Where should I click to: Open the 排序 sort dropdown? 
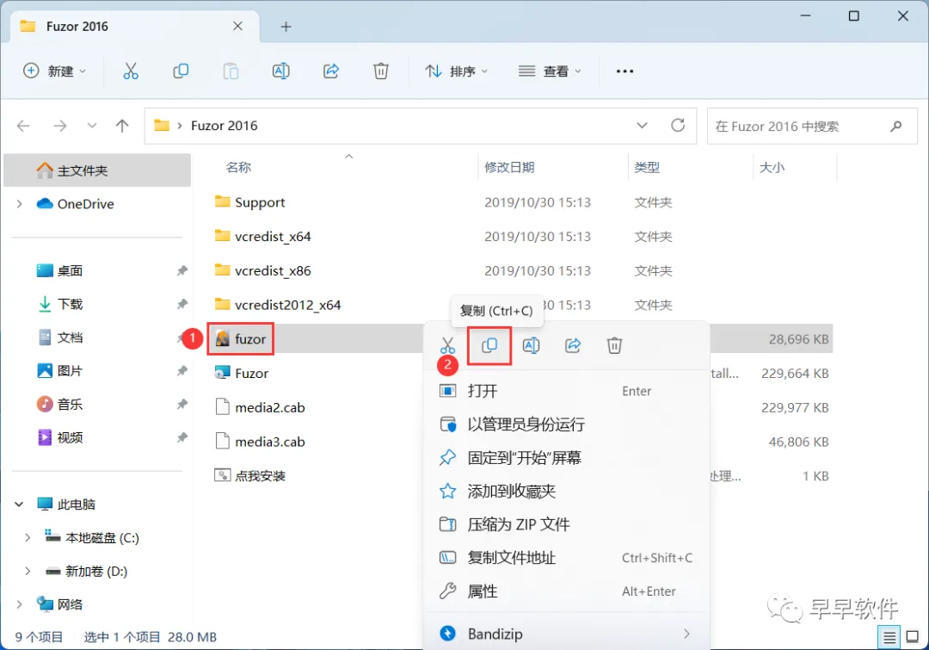(456, 71)
